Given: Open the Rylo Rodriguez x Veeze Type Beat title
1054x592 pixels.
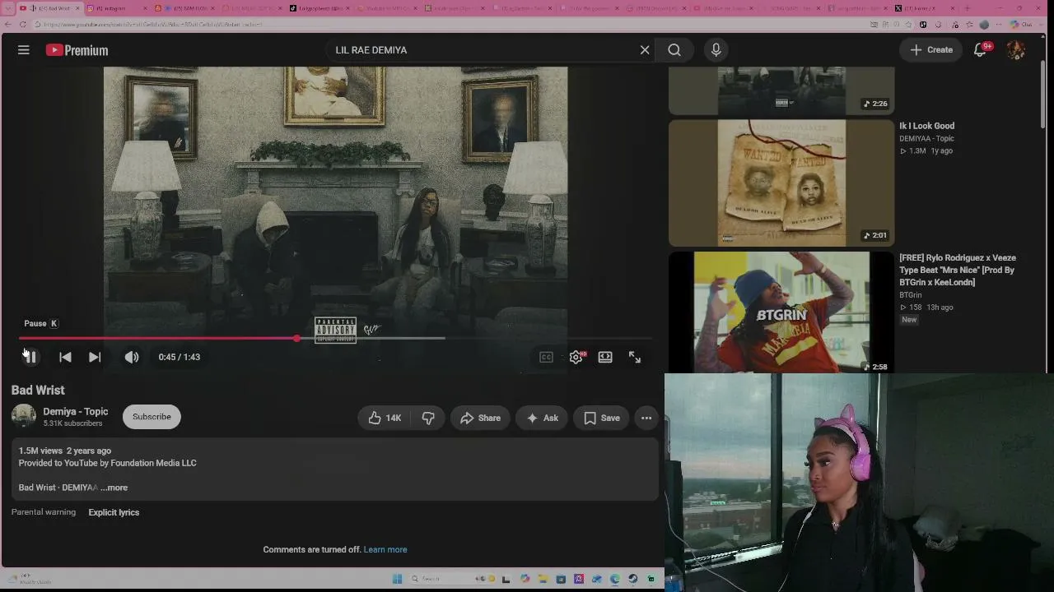Looking at the screenshot, I should tap(958, 270).
